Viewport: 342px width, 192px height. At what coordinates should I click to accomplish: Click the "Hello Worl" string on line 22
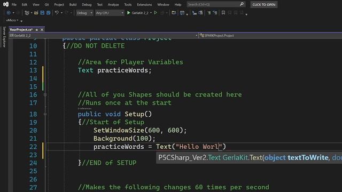199,147
